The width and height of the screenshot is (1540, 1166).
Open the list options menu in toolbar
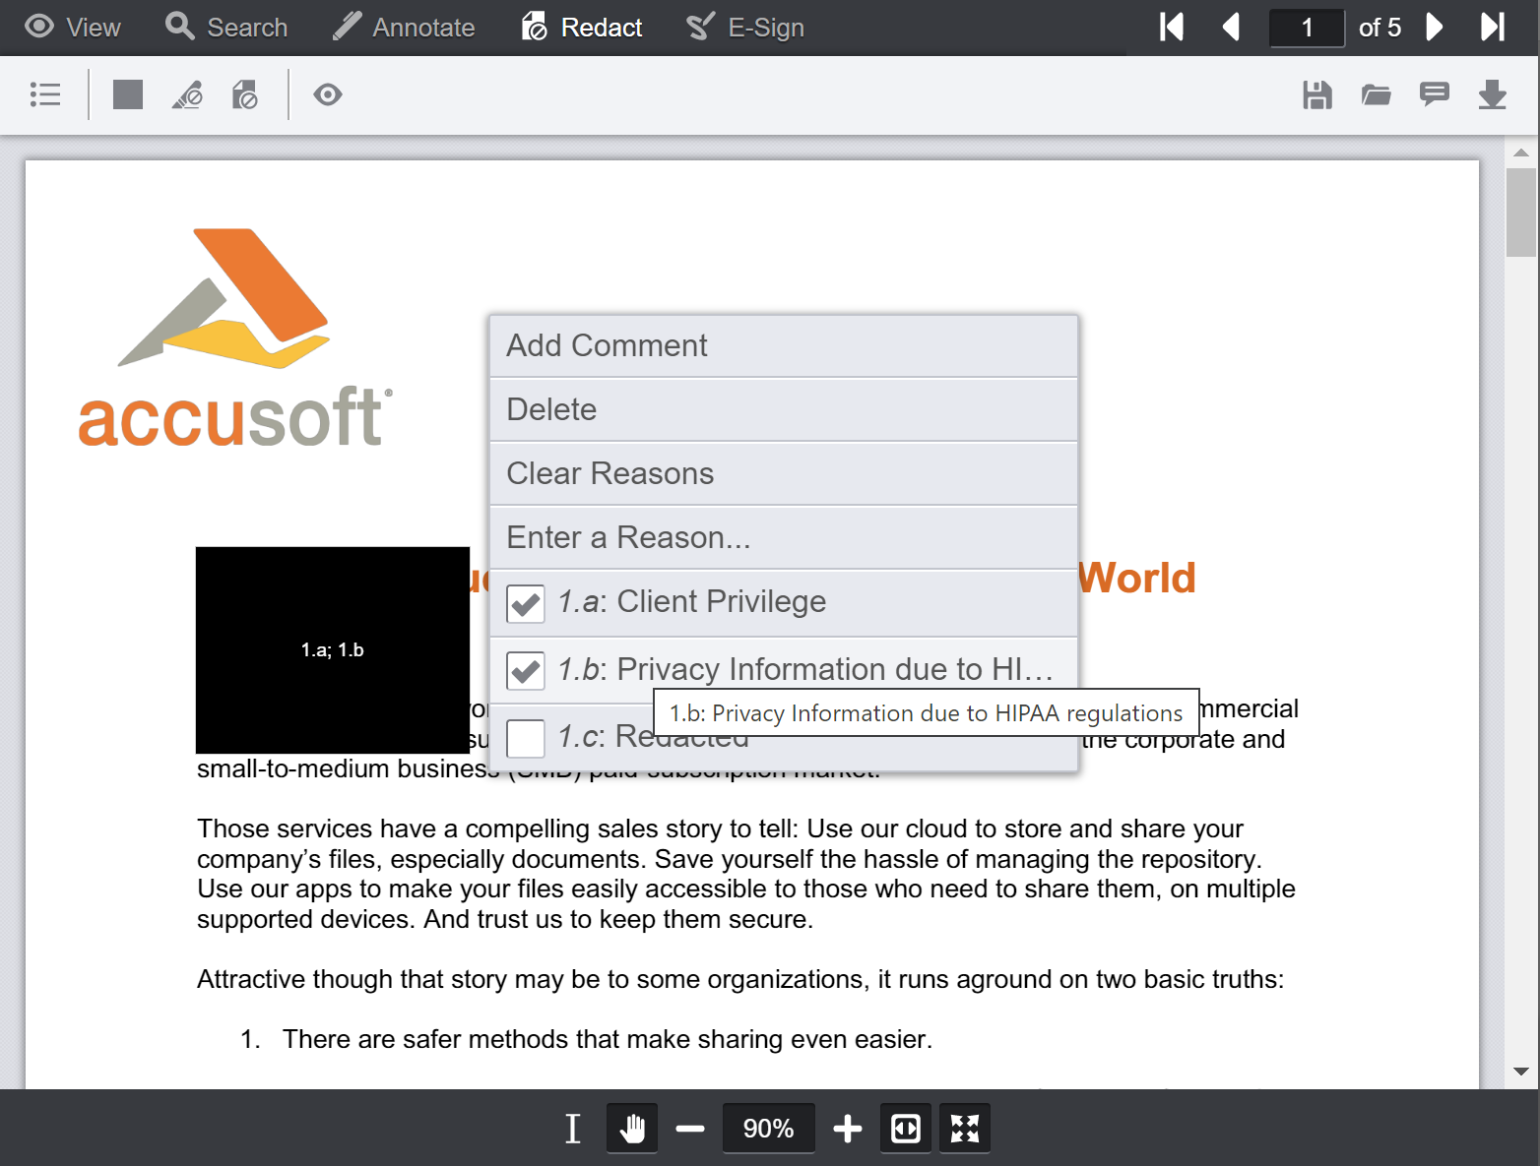[x=45, y=95]
